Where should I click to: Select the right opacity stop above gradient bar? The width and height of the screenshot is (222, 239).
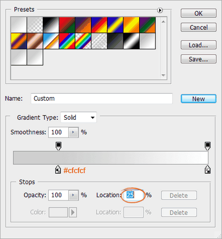[207, 146]
